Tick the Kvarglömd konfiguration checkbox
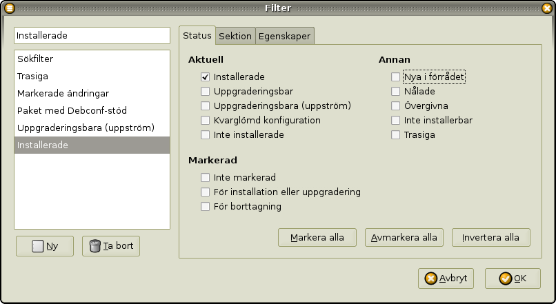 tap(206, 121)
